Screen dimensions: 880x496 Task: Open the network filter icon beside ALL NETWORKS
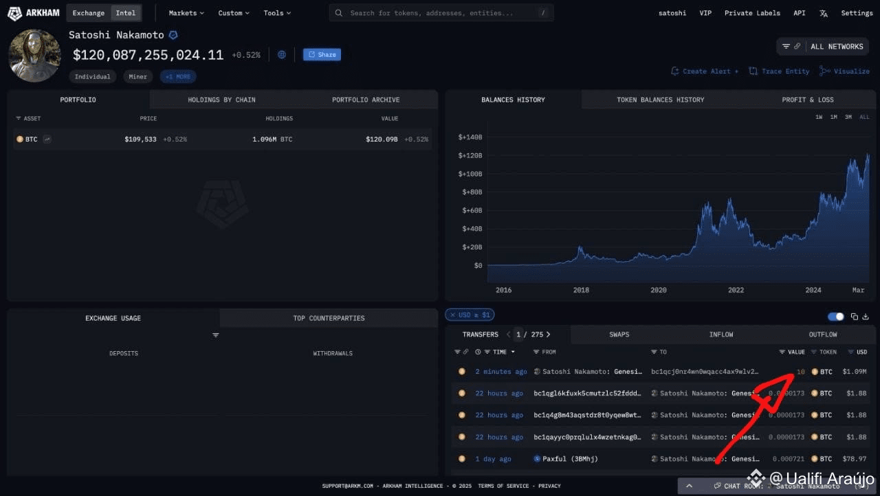(786, 47)
